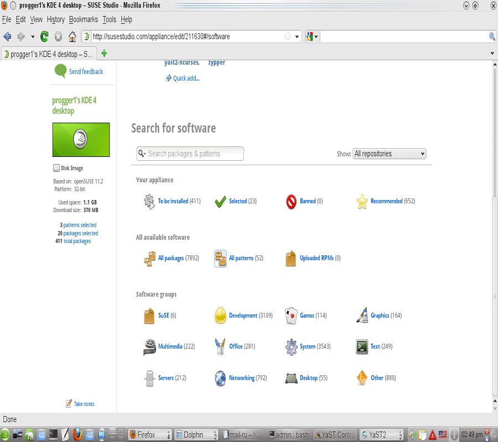Screen dimensions: 498x442
Task: Click the Desktop group icon
Action: tap(291, 378)
